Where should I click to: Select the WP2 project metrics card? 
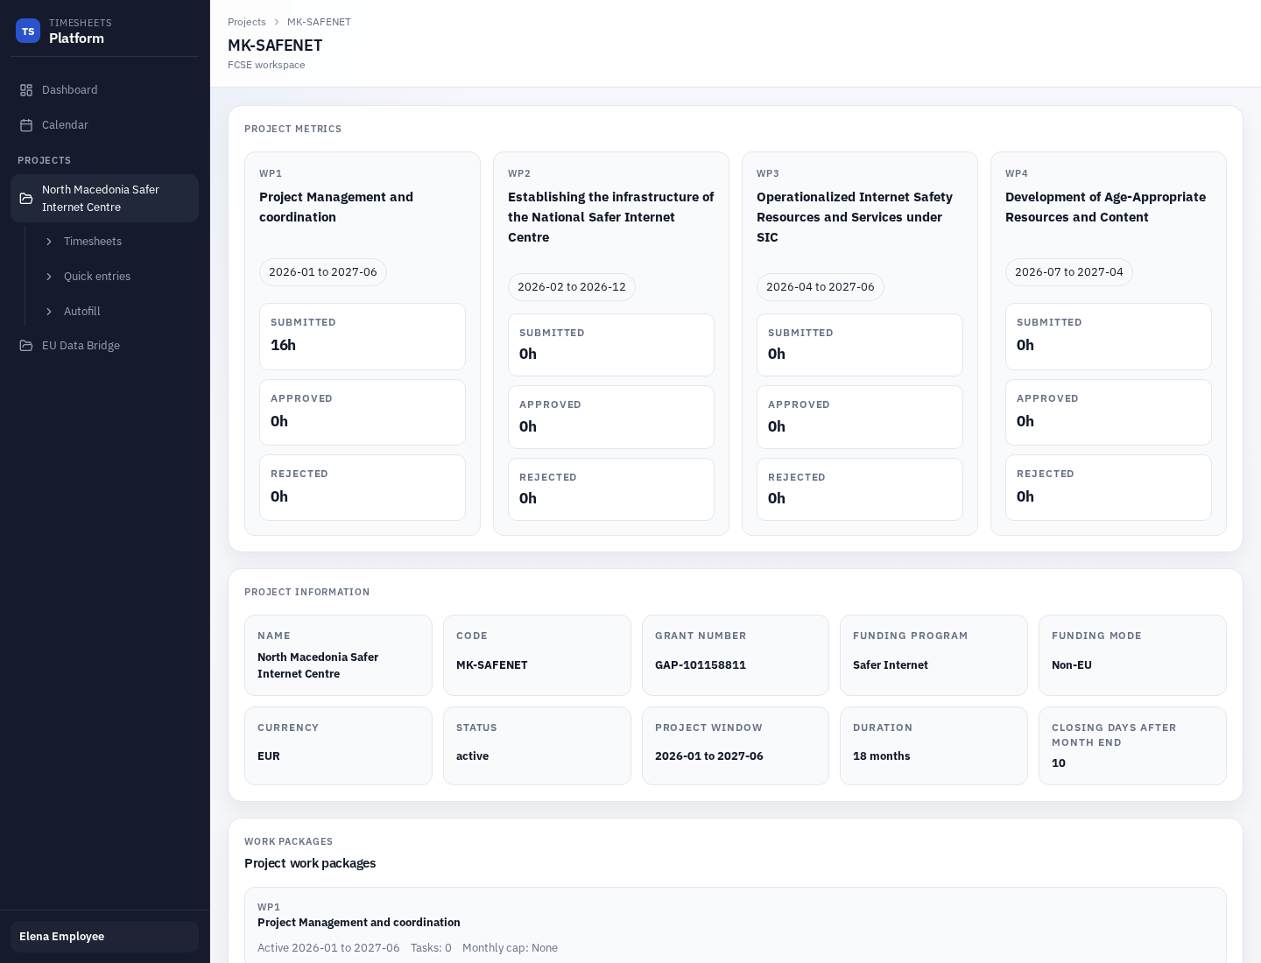click(x=611, y=343)
